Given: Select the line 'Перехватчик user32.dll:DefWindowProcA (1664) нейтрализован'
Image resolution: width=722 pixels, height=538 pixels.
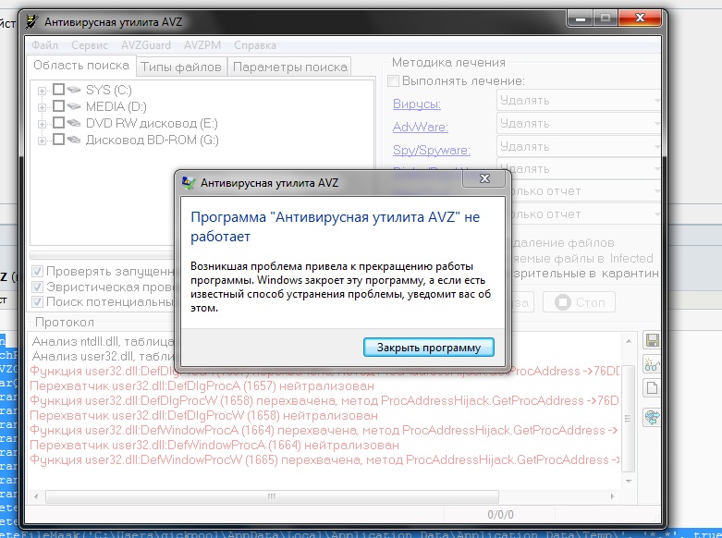Looking at the screenshot, I should click(214, 445).
